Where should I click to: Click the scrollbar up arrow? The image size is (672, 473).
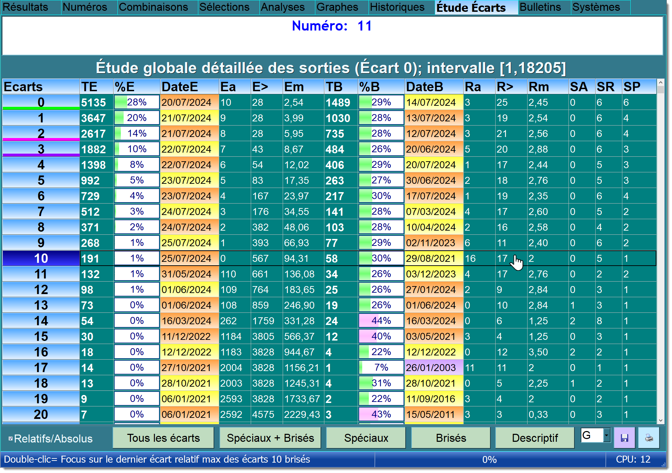pyautogui.click(x=661, y=83)
